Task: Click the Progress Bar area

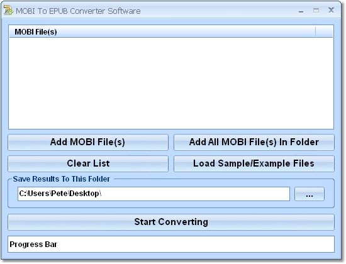Action: tap(171, 244)
